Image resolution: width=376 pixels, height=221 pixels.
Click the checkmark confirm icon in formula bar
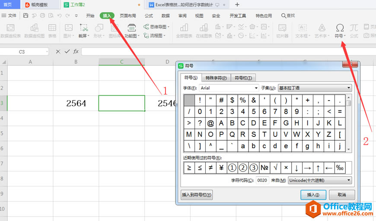point(67,51)
